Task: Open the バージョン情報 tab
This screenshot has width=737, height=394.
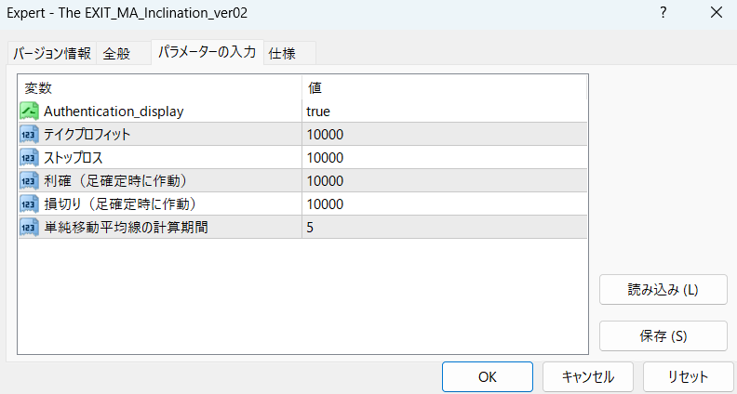Action: (x=52, y=54)
